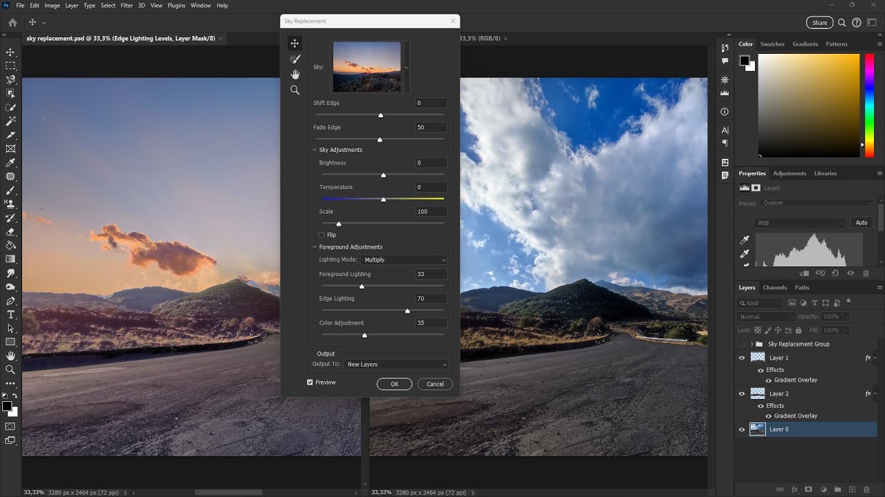The image size is (885, 497).
Task: Open the Character panel icon
Action: [x=725, y=130]
